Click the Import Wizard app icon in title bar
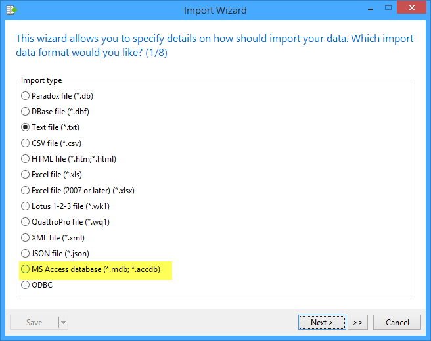The image size is (431, 341). coord(11,10)
